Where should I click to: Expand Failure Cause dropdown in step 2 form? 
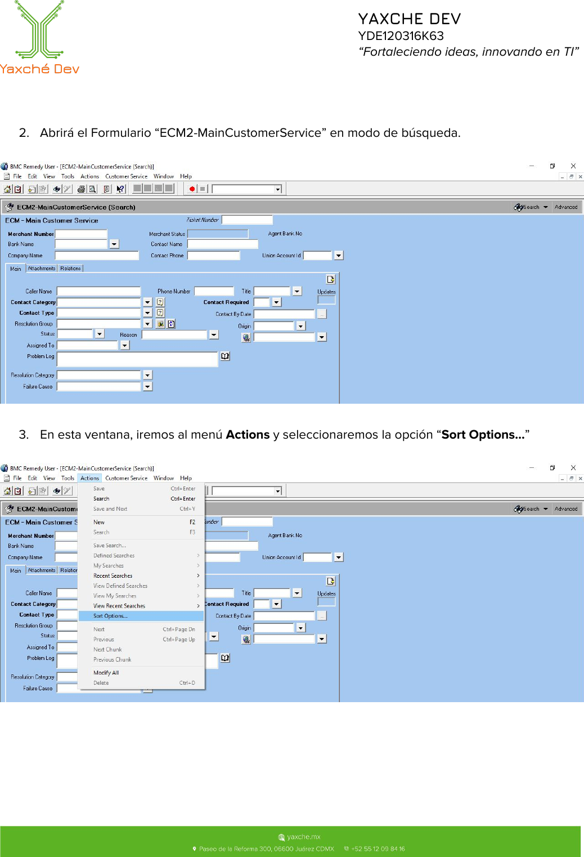point(147,386)
